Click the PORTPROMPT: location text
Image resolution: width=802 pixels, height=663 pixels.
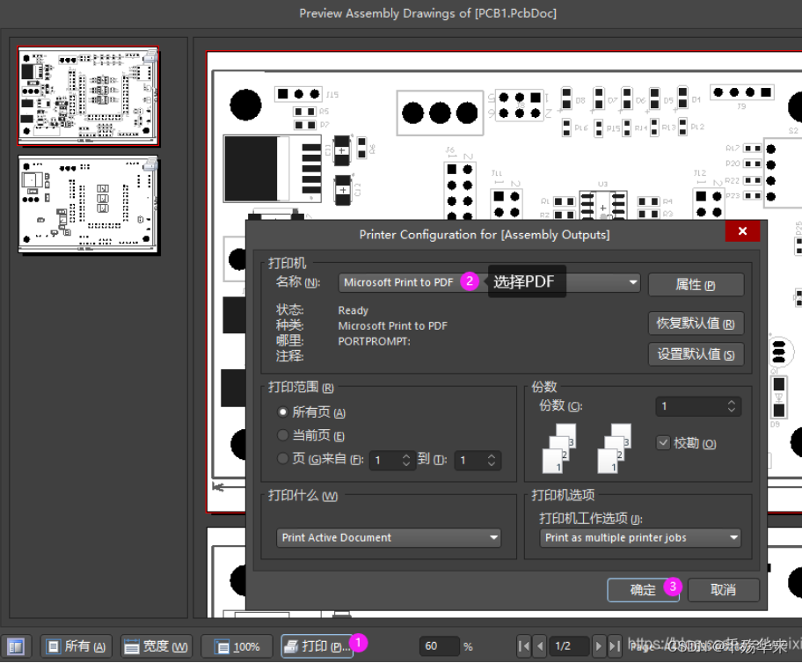(374, 341)
